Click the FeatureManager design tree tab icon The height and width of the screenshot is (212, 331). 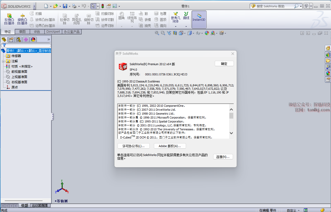click(x=4, y=40)
